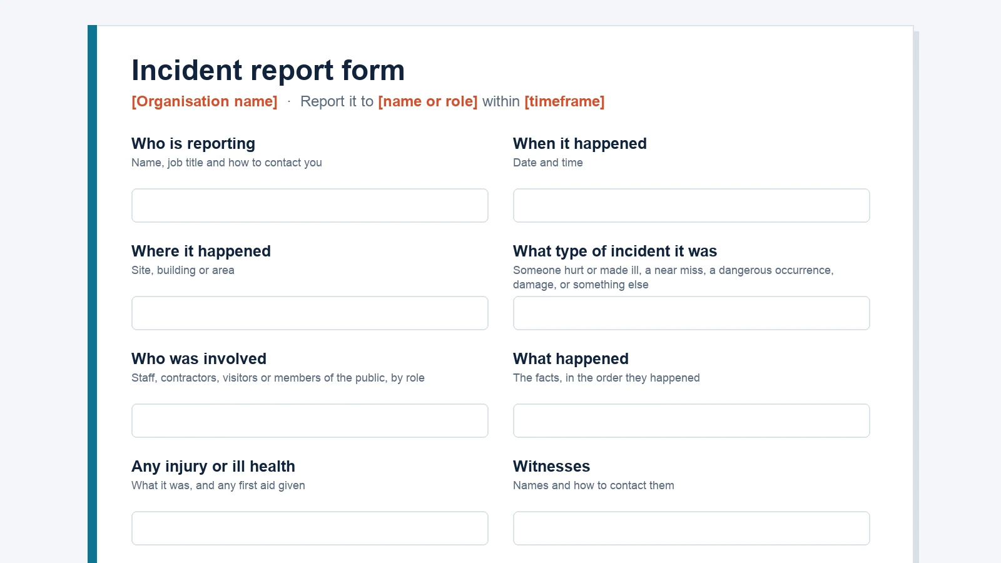Select the Witnesses input field
The width and height of the screenshot is (1001, 563).
[x=691, y=528]
